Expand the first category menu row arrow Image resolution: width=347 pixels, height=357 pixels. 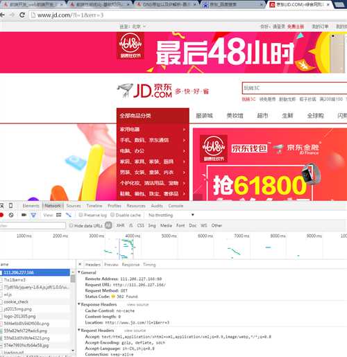(x=185, y=130)
